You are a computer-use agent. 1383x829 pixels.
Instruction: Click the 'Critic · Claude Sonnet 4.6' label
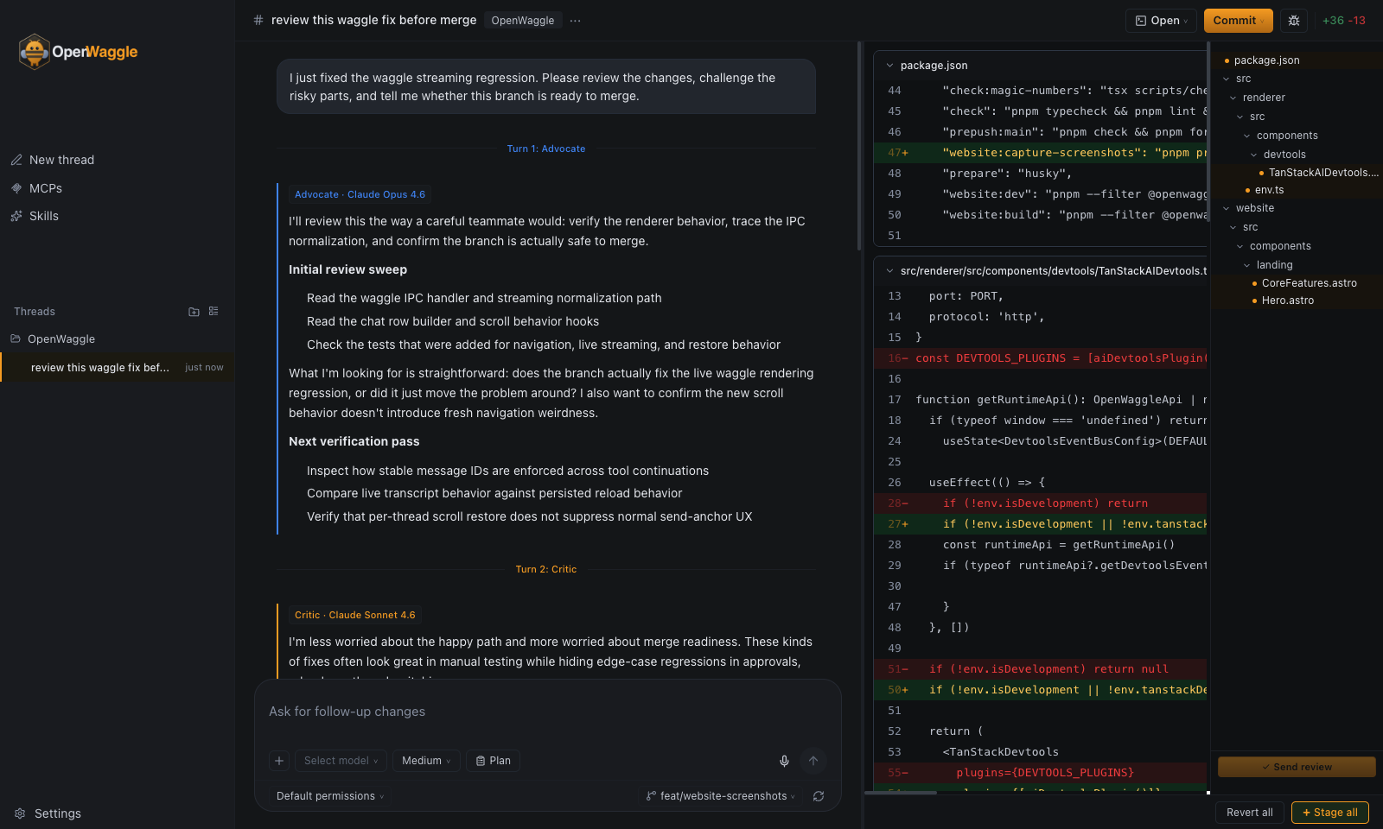coord(354,615)
